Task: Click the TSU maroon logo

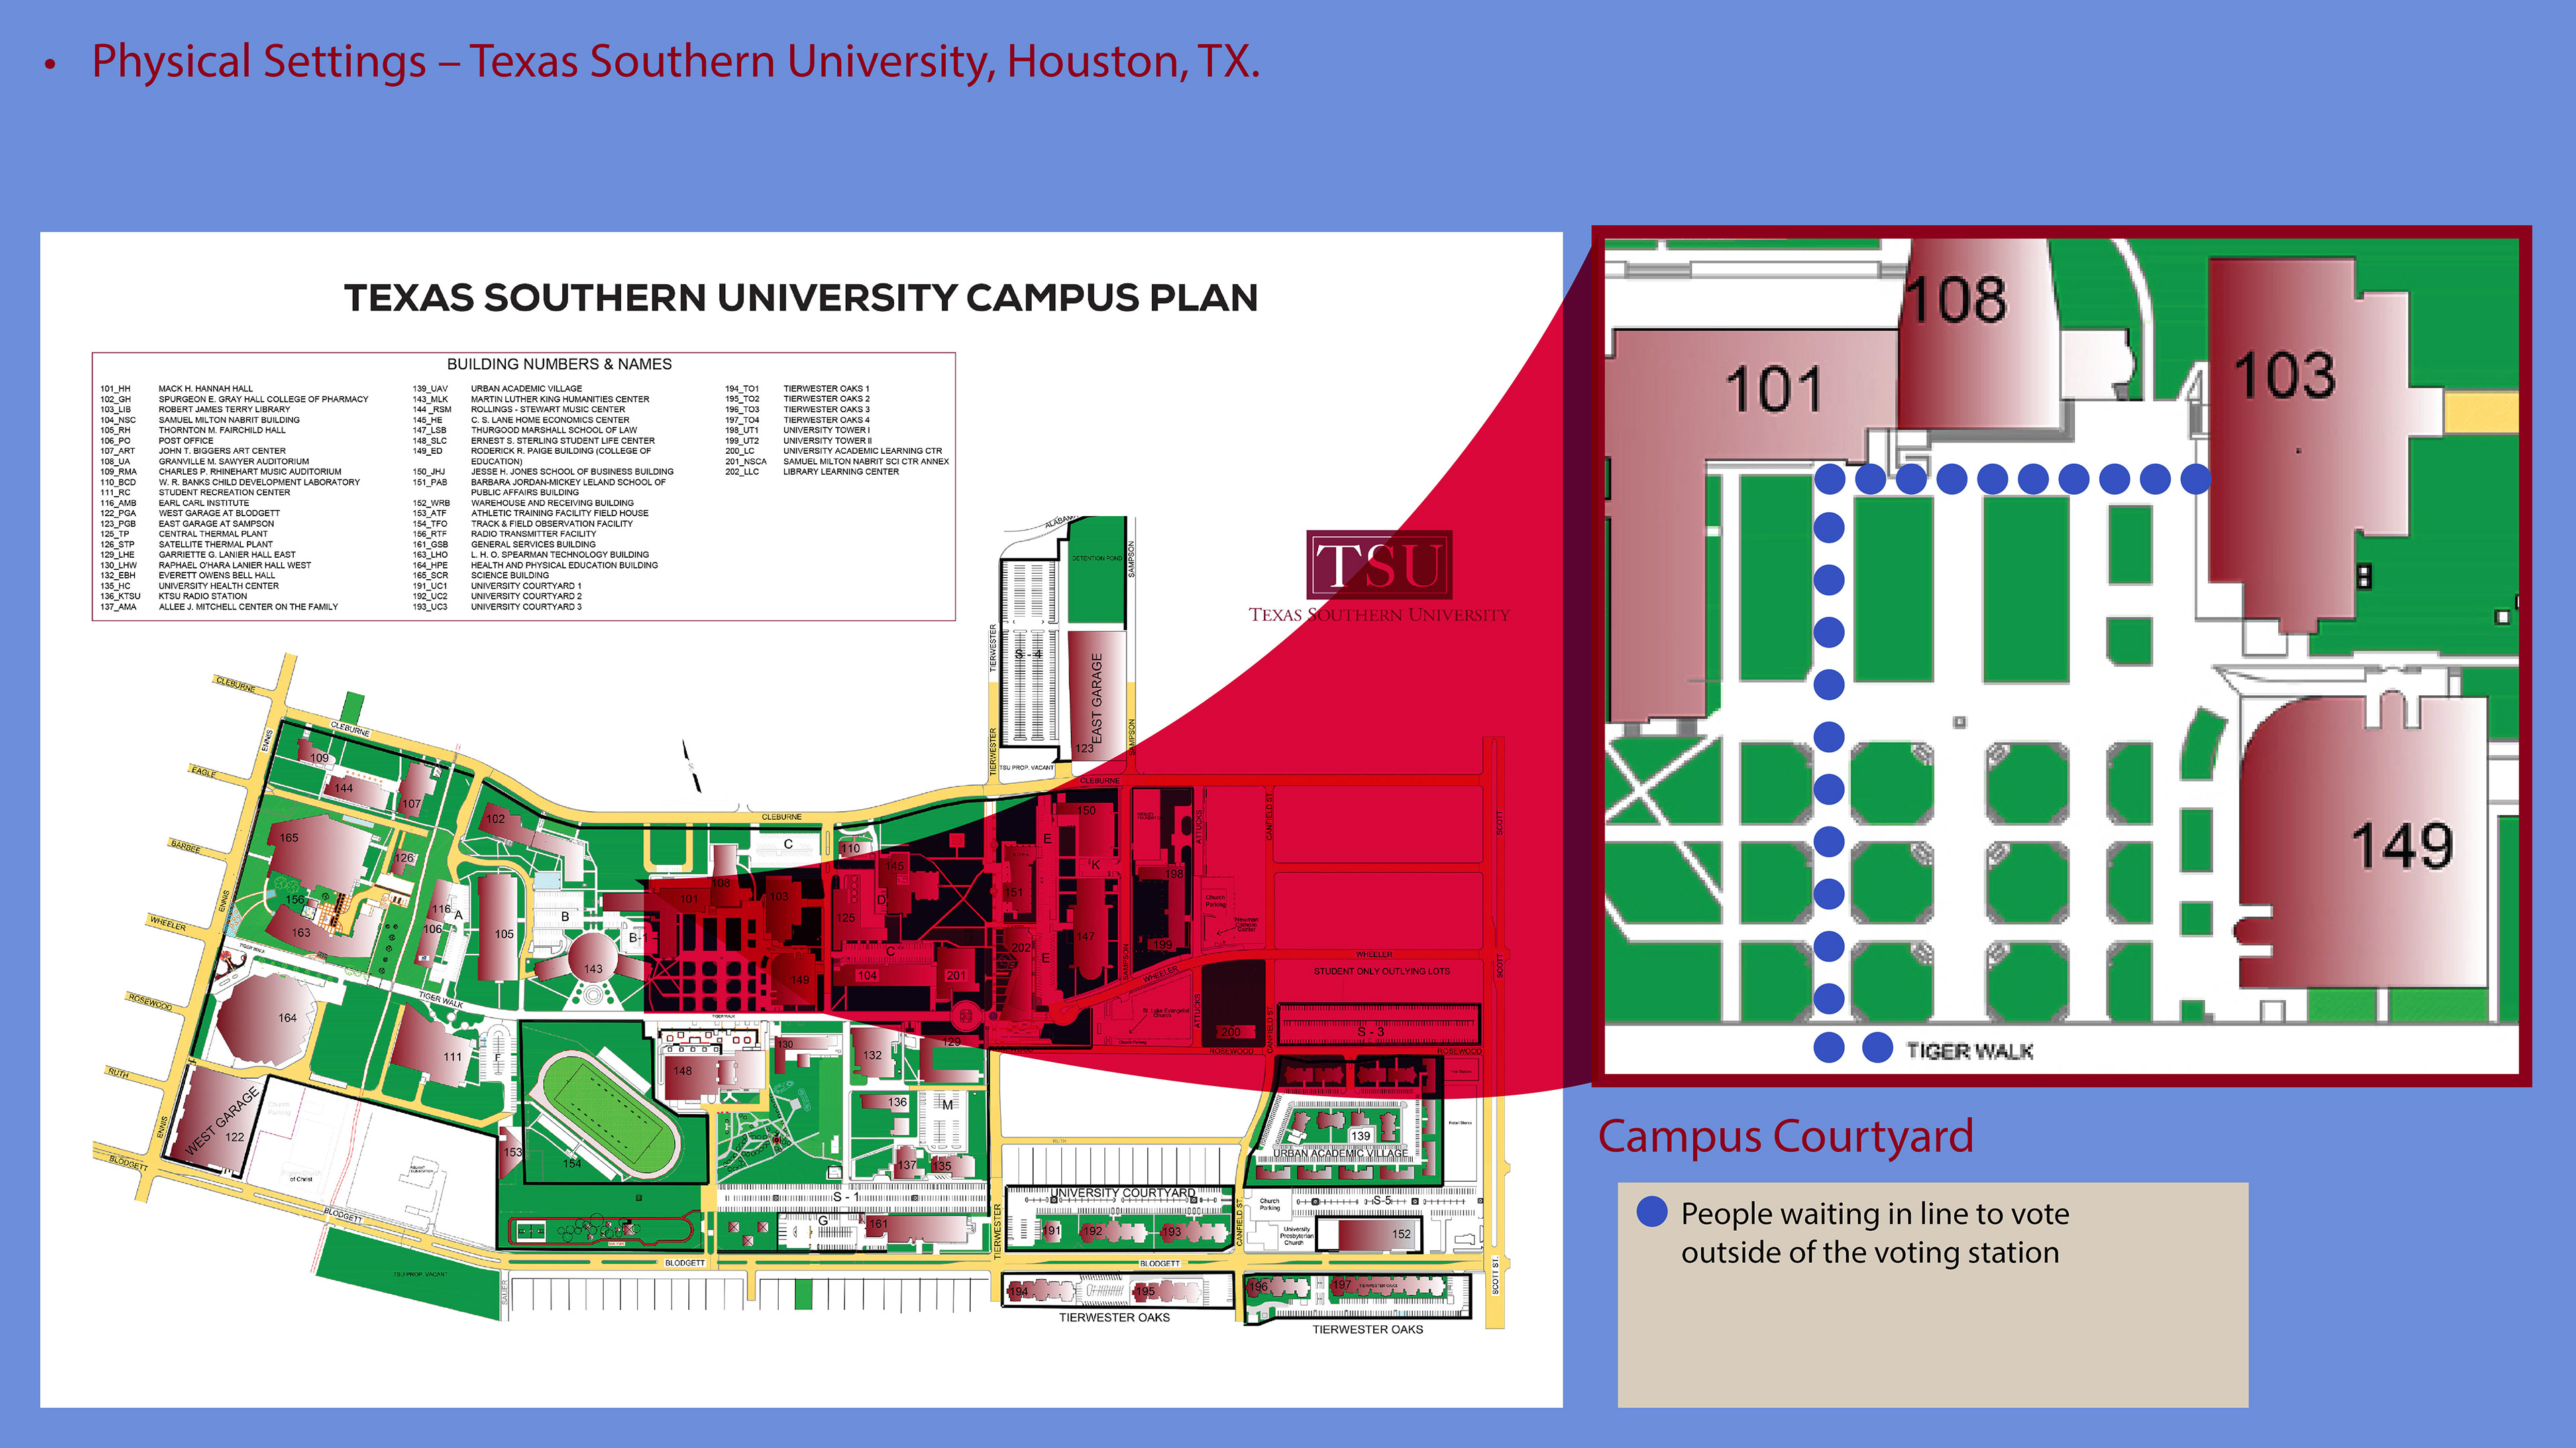Action: click(1379, 564)
